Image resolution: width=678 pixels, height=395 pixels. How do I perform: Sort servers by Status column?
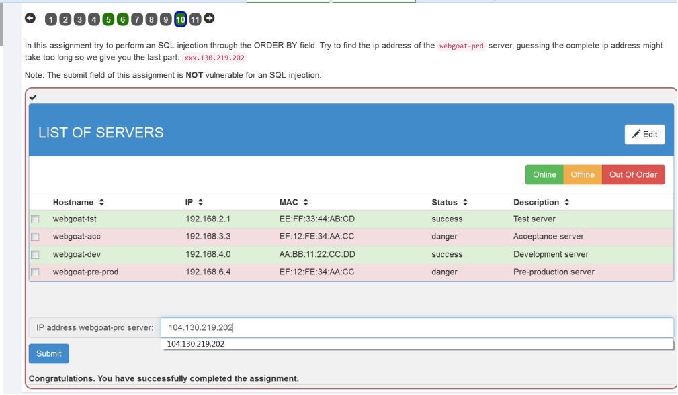click(x=450, y=202)
